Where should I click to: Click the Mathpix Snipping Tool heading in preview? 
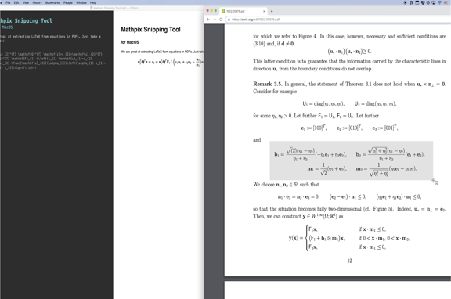point(150,29)
